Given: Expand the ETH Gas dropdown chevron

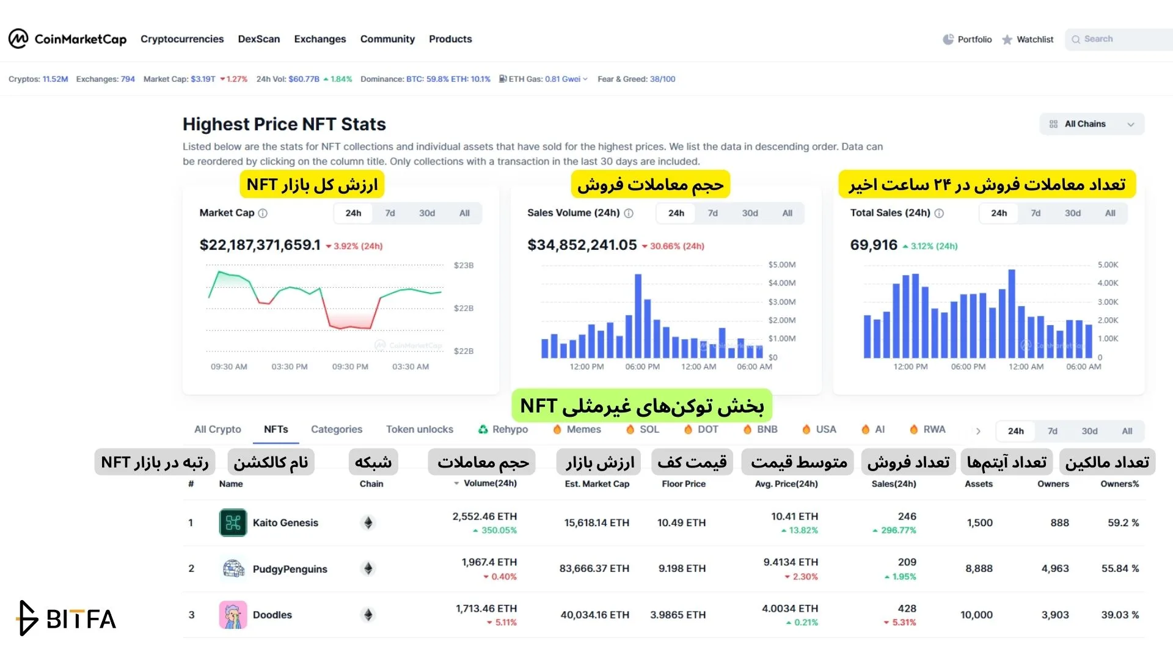Looking at the screenshot, I should 585,79.
